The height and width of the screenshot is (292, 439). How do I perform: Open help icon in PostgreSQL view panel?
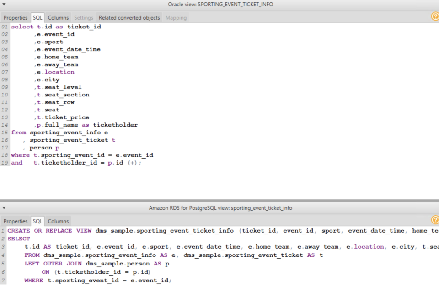pos(435,220)
